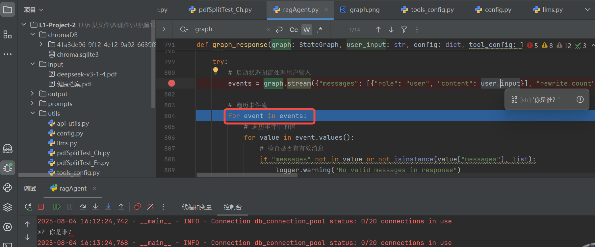Switch to pdfSplitTest_Ch.py tab
This screenshot has width=595, height=247.
tap(220, 10)
